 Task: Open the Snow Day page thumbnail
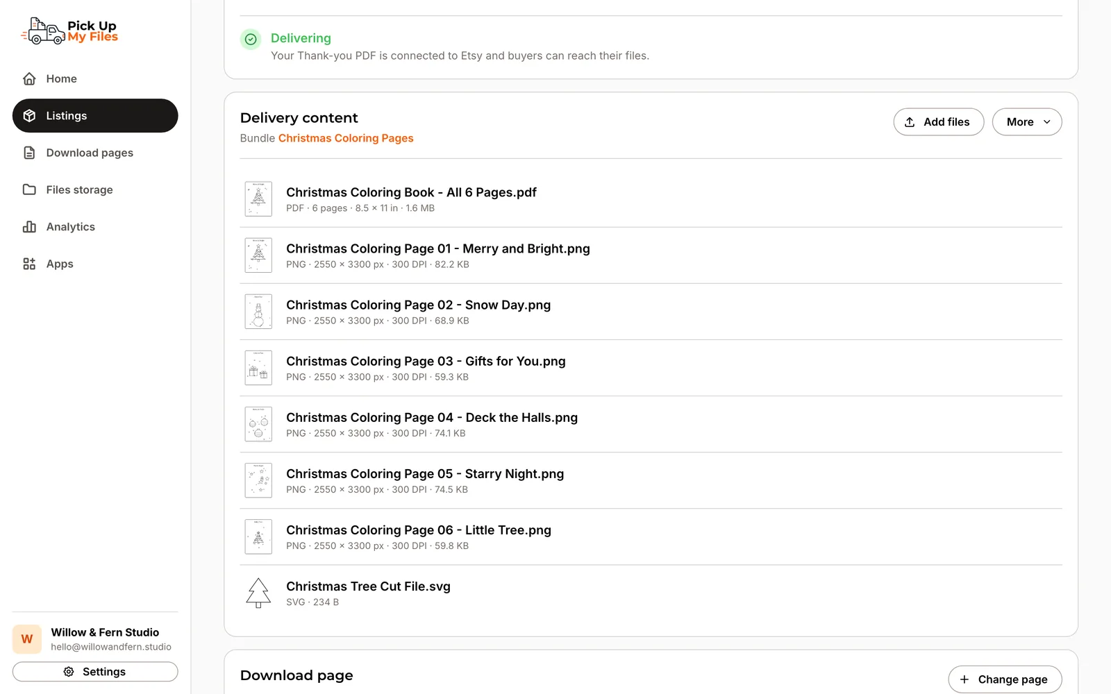click(258, 312)
